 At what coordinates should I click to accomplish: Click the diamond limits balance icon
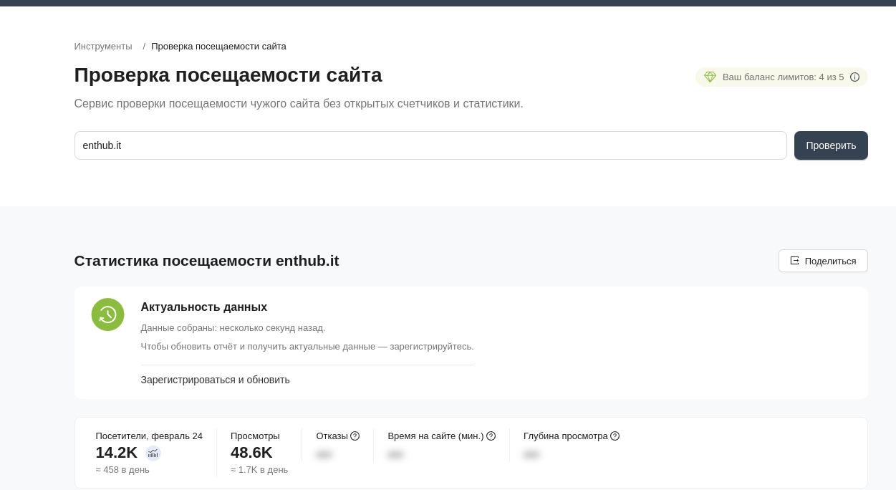pos(710,77)
